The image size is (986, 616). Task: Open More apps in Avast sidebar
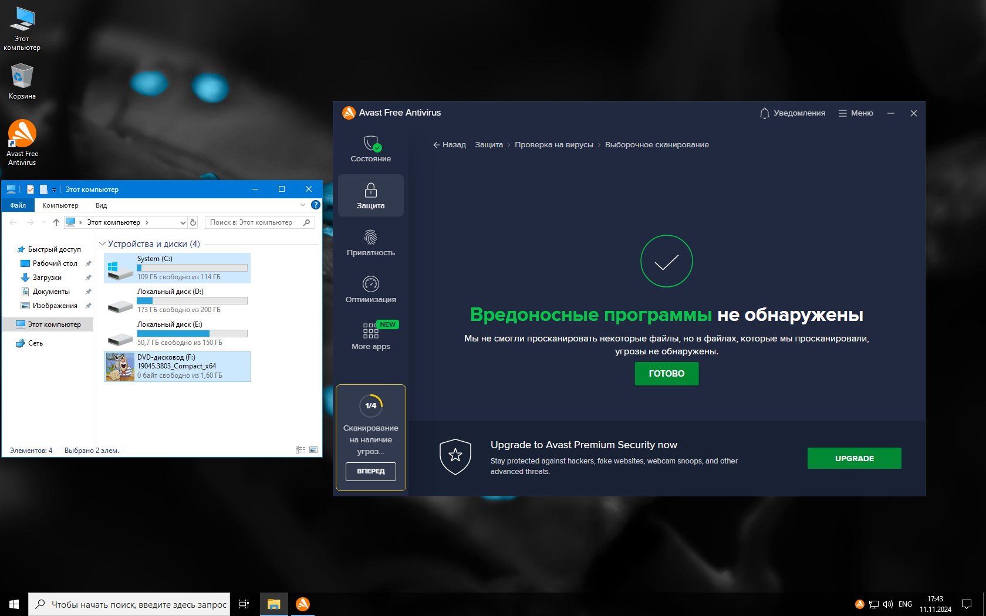coord(370,336)
